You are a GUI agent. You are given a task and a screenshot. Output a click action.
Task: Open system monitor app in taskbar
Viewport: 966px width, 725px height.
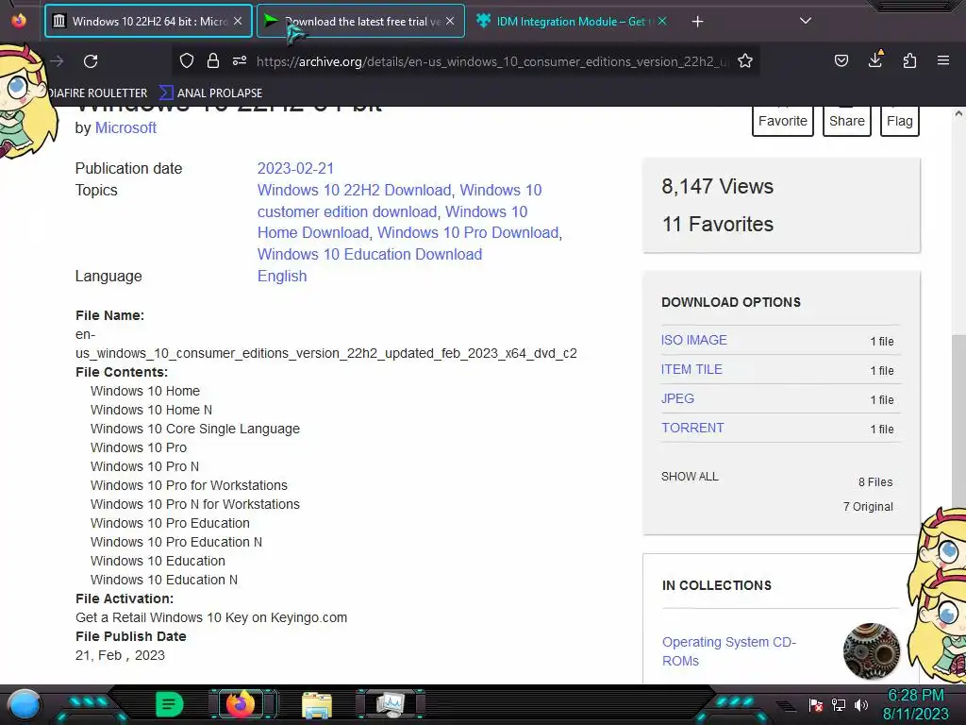pyautogui.click(x=391, y=704)
